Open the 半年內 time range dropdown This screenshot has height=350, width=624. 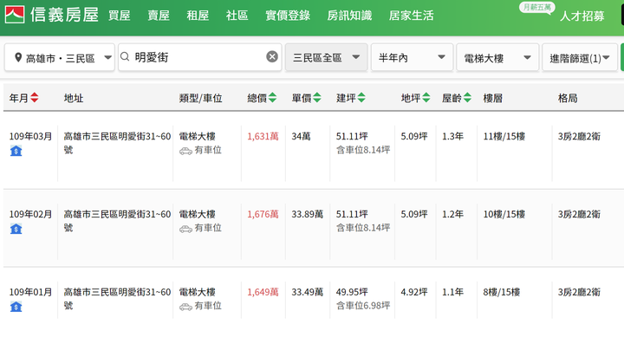tap(412, 58)
